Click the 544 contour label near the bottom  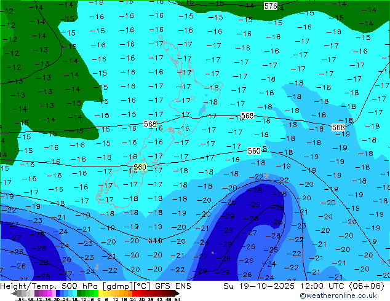(x=155, y=240)
